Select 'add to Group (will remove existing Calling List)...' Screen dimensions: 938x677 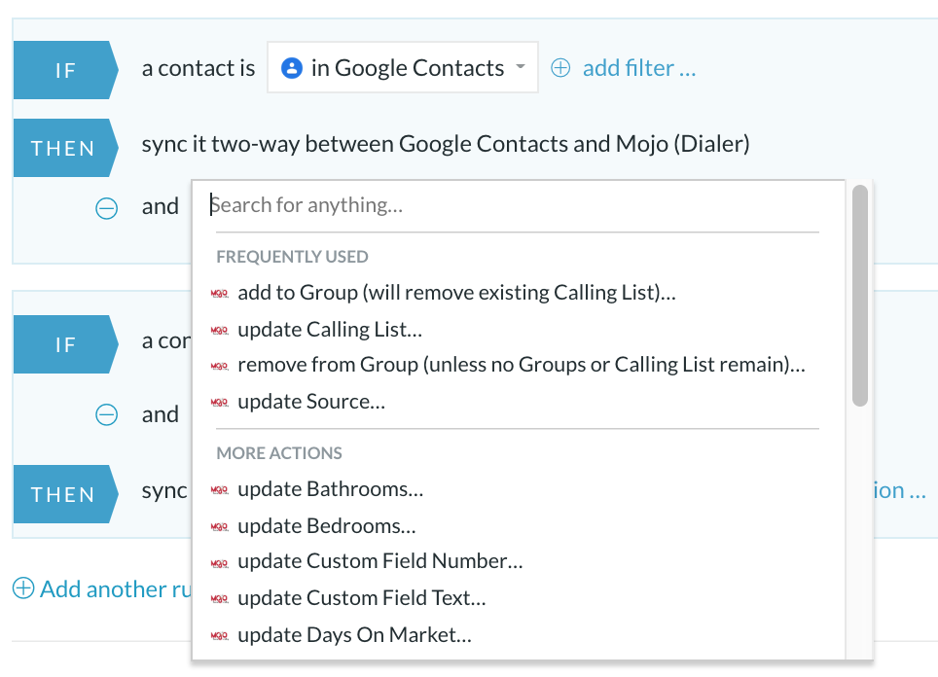456,293
